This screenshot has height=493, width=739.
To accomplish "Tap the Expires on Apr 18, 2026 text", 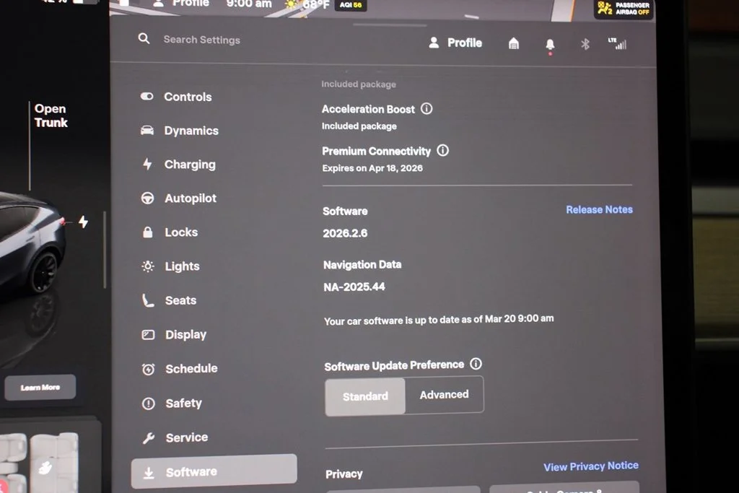I will [372, 168].
